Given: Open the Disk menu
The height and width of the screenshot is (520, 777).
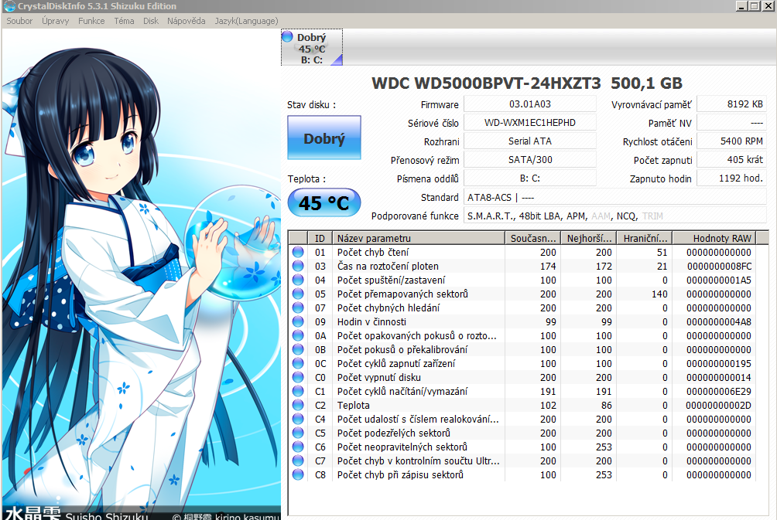Looking at the screenshot, I should (151, 21).
